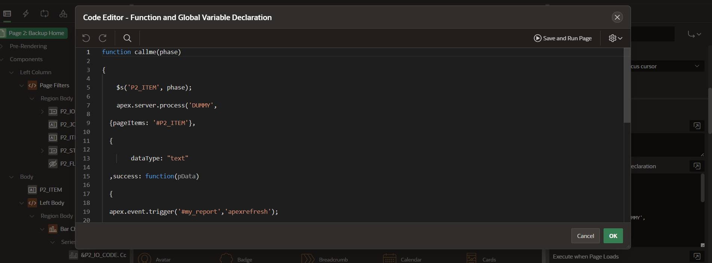Click code line "$s('P2_ITEM', phase);"
Viewport: 712px width, 263px height.
point(154,87)
